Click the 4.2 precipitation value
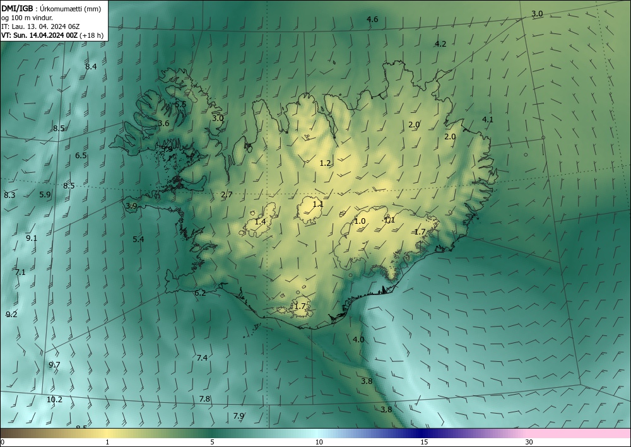 click(440, 44)
